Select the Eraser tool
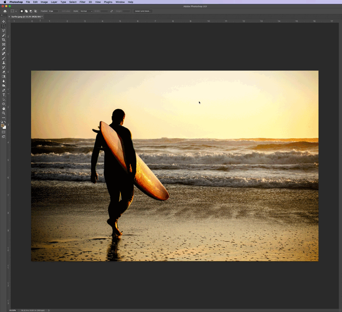The image size is (342, 312). (x=3, y=71)
